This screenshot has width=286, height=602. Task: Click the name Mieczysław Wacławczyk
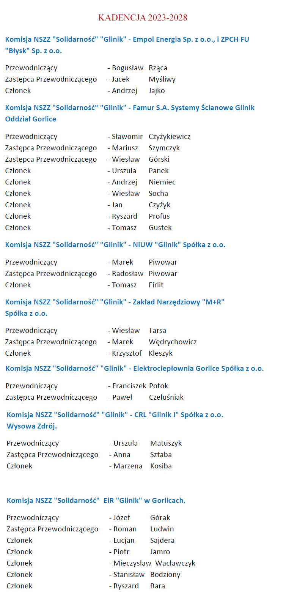coord(154,563)
